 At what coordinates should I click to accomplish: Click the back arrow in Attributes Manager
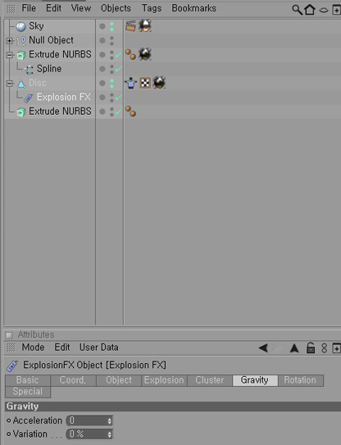[263, 347]
